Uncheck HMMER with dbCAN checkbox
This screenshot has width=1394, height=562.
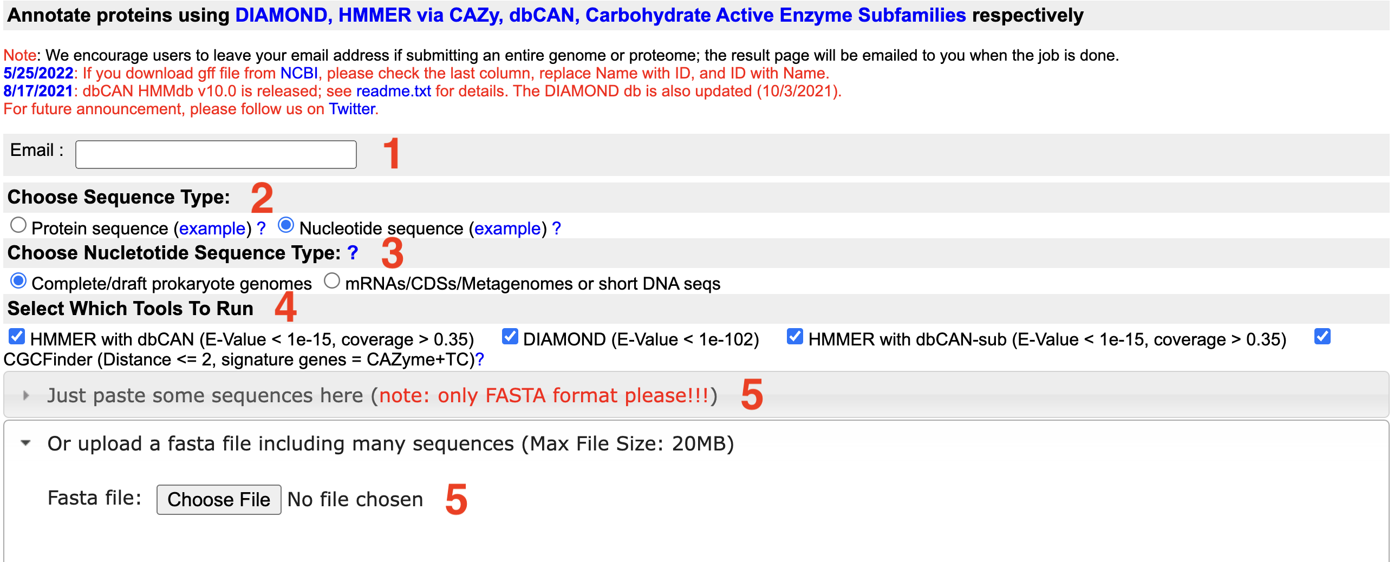17,337
